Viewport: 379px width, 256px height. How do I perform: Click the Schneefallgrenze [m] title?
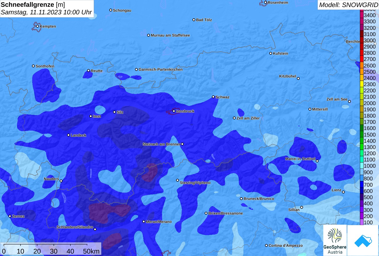click(33, 5)
